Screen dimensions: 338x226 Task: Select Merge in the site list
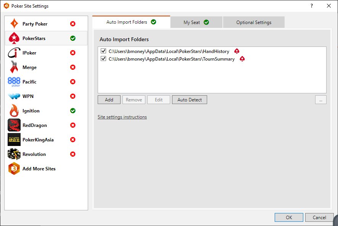(46, 67)
